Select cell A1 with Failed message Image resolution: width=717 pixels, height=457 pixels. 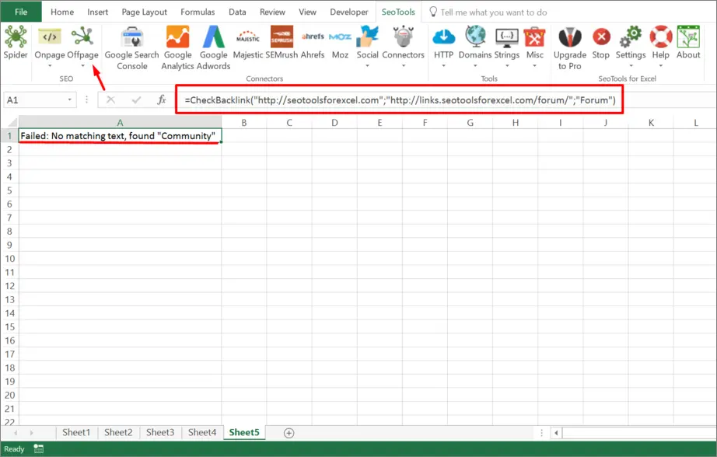(120, 136)
